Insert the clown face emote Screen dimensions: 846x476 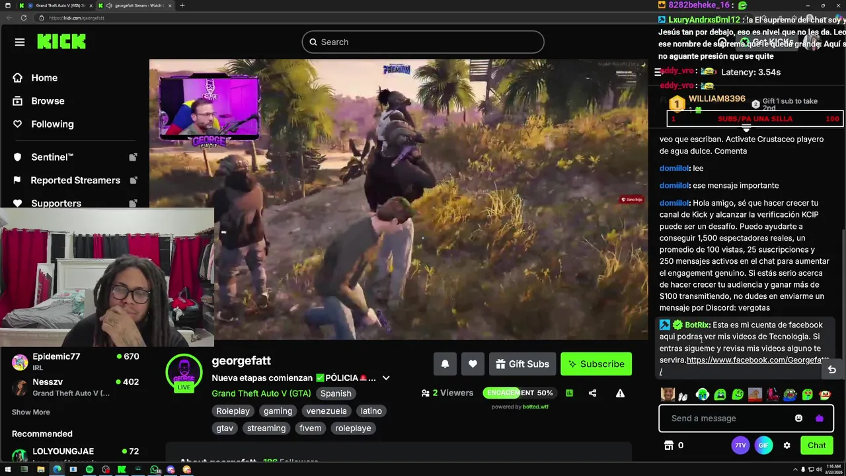pos(825,395)
